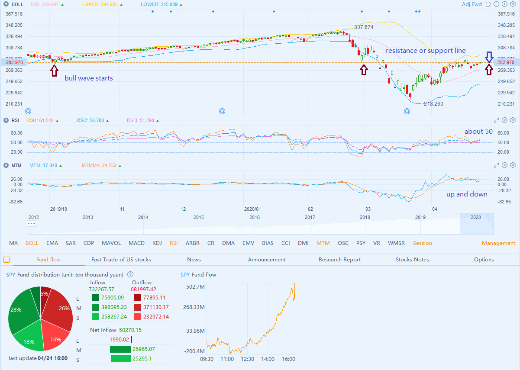Open the Adj Fwd adjustment selector

click(x=472, y=4)
